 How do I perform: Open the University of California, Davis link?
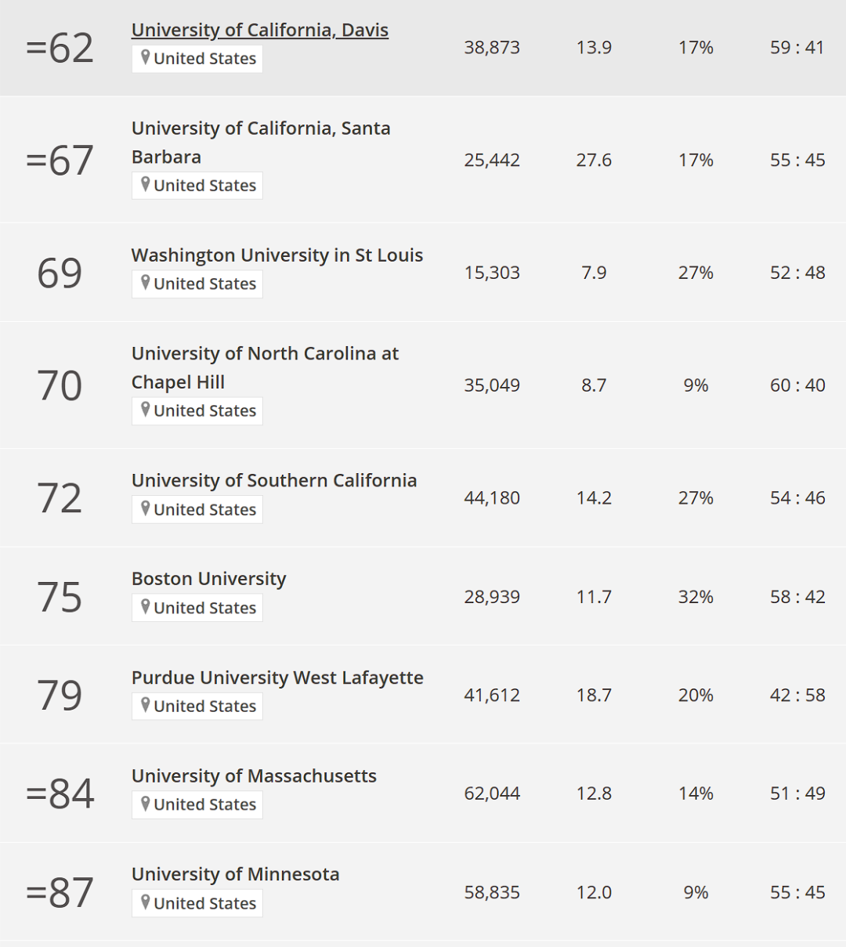click(x=260, y=30)
